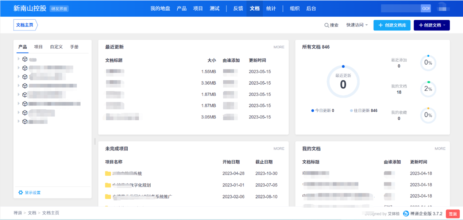Click the 我的文档 2% donut chart
The image size is (463, 220).
(428, 89)
